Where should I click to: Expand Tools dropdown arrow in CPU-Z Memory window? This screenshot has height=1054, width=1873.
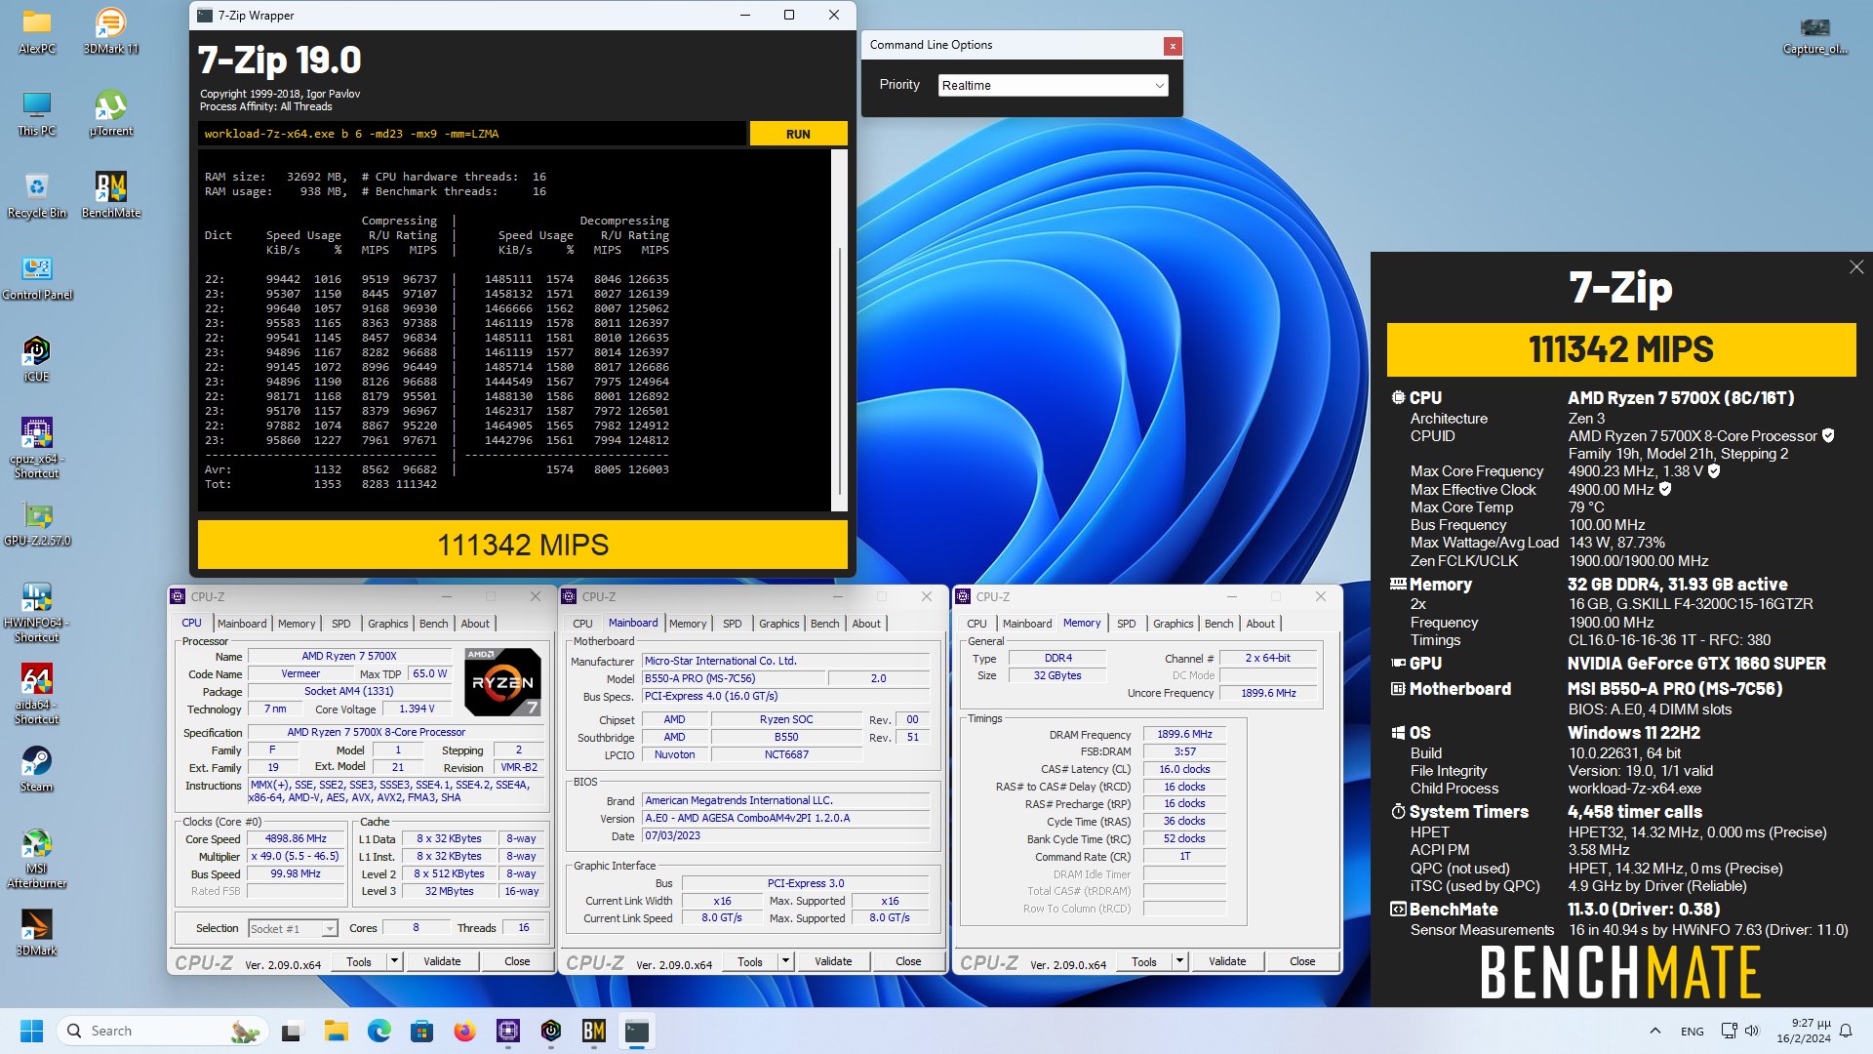(x=1179, y=961)
